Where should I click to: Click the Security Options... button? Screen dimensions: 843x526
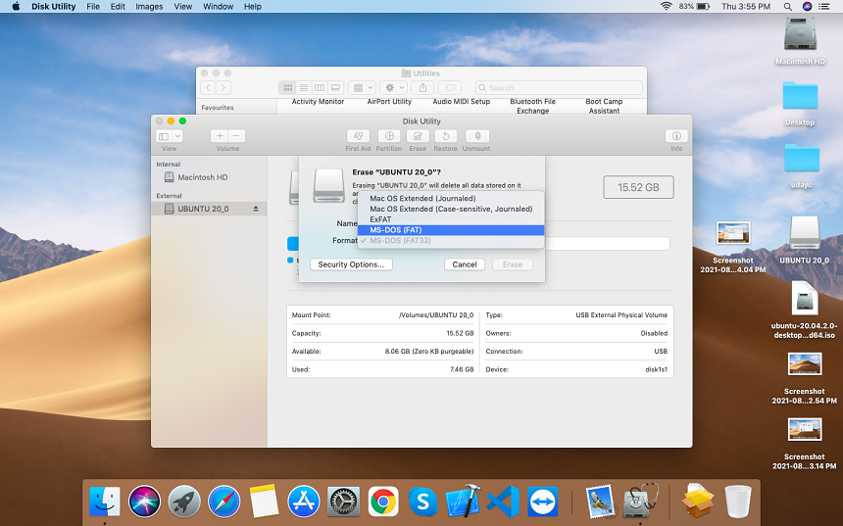[351, 264]
